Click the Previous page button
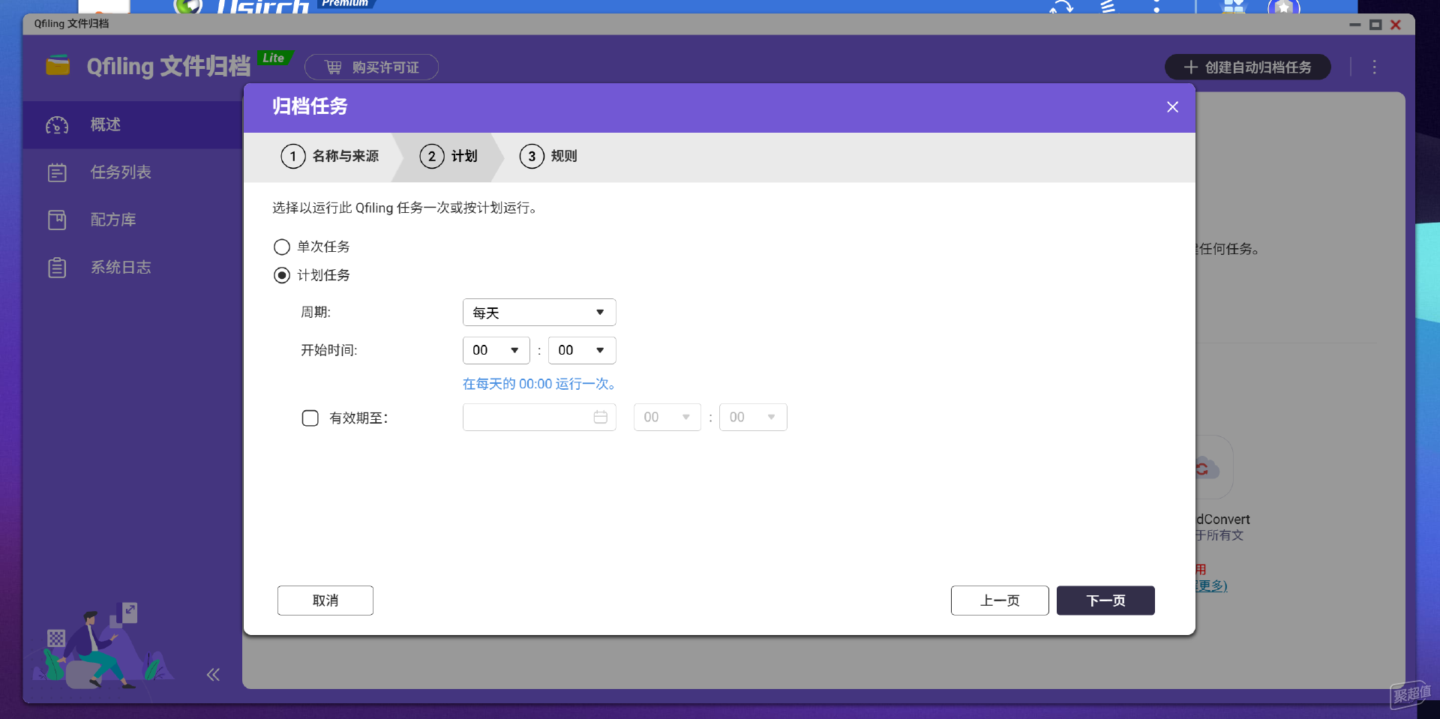The image size is (1440, 719). click(999, 601)
